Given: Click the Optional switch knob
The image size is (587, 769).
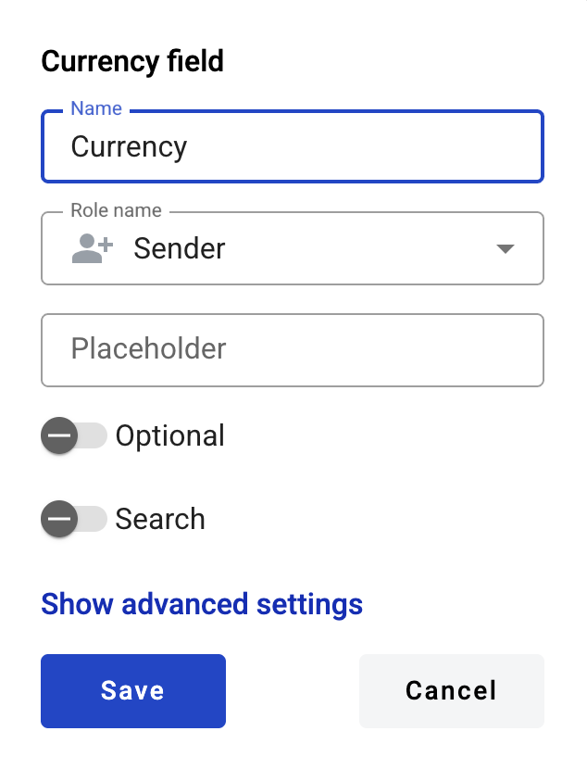Looking at the screenshot, I should pos(61,435).
